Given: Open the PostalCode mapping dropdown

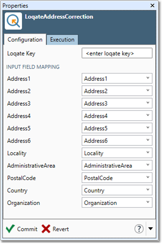Looking at the screenshot, I should [x=117, y=178].
